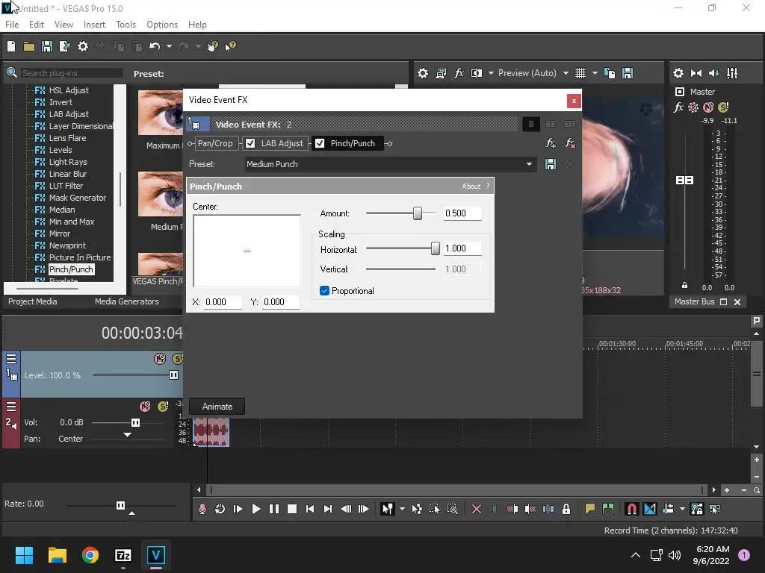This screenshot has width=765, height=573.
Task: Click the Record microphone button
Action: (x=202, y=509)
